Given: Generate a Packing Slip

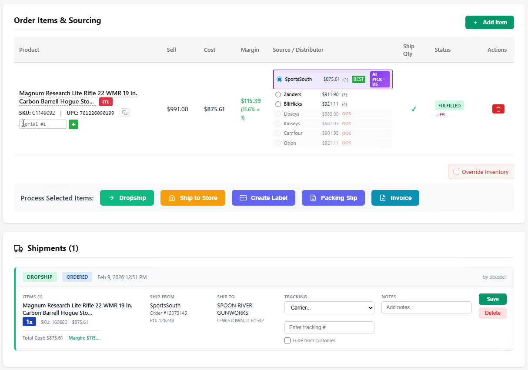Looking at the screenshot, I should click(x=333, y=198).
